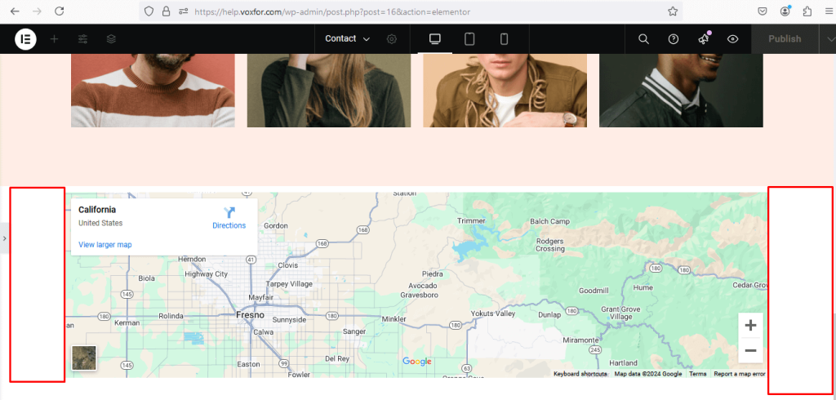The image size is (836, 400).
Task: Open the Structure layers icon
Action: point(111,39)
